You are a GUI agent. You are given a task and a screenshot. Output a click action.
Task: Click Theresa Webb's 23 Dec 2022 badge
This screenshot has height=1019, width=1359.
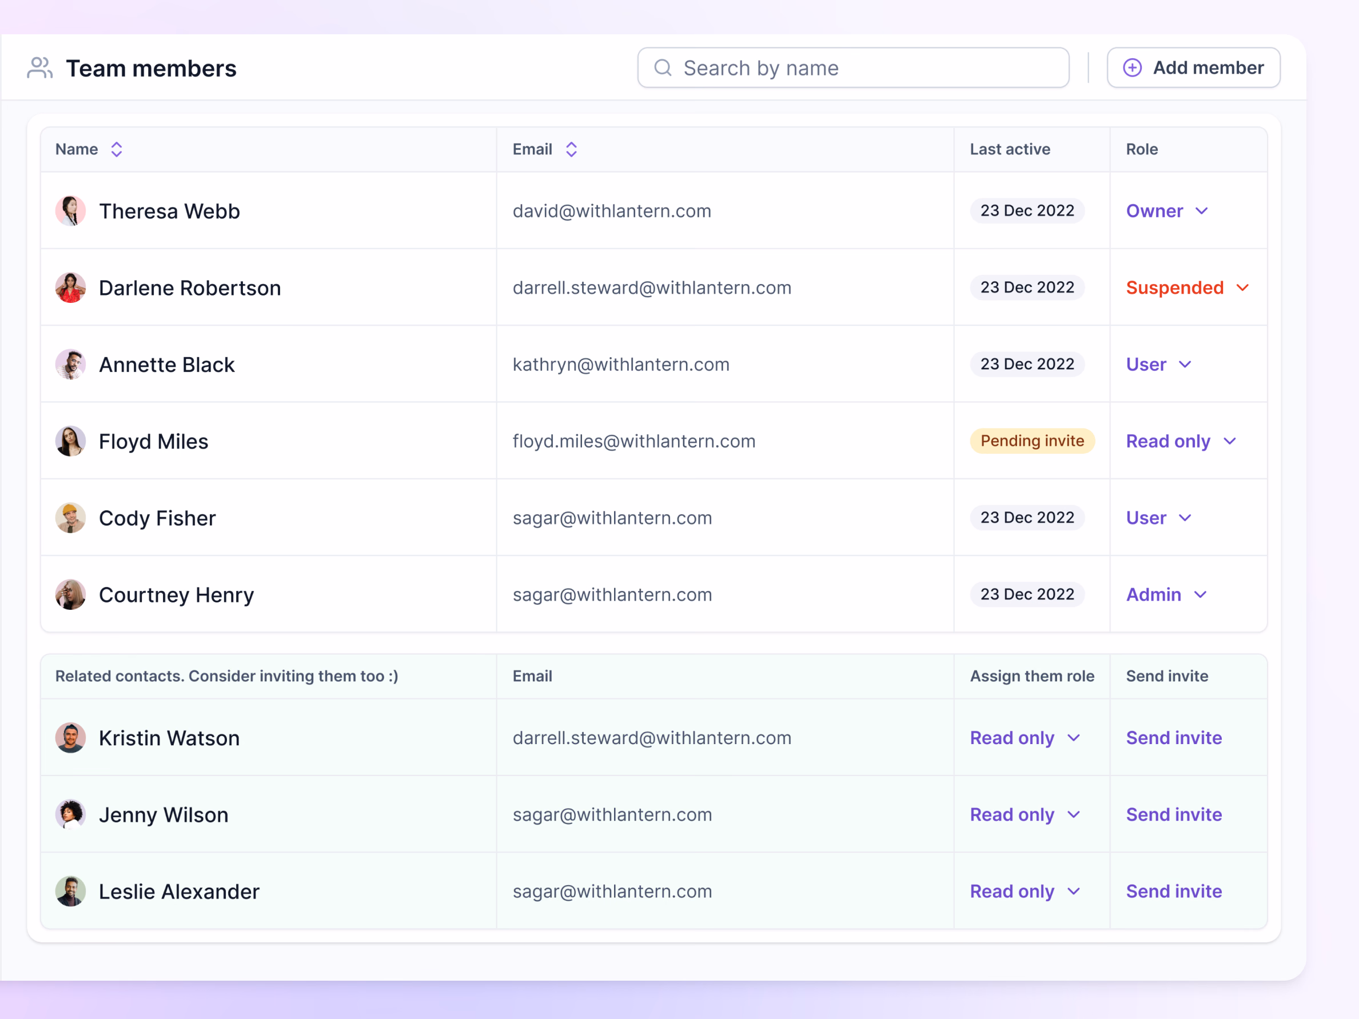click(x=1027, y=211)
